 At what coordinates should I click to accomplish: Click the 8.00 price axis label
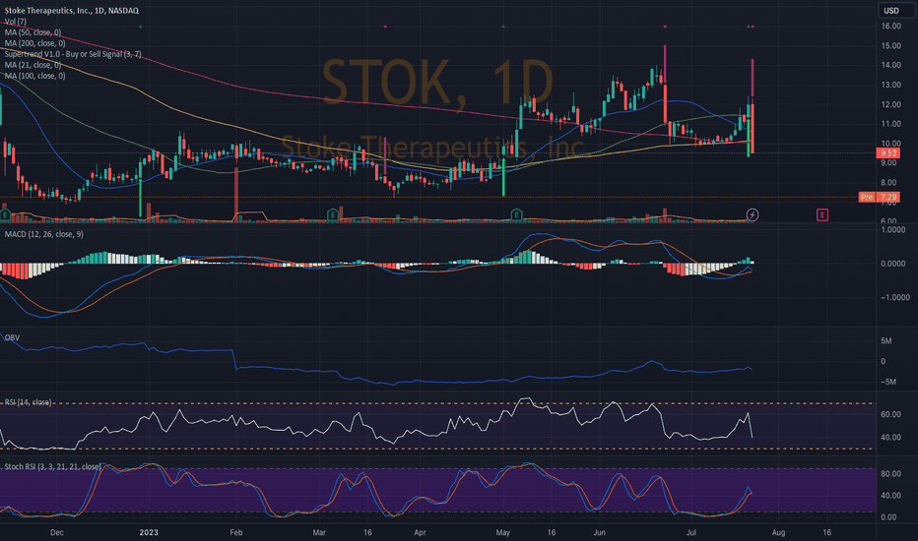coord(890,183)
